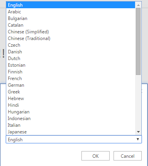This screenshot has height=166, width=148.
Task: Click the list scroll-up arrow
Action: (138, 5)
